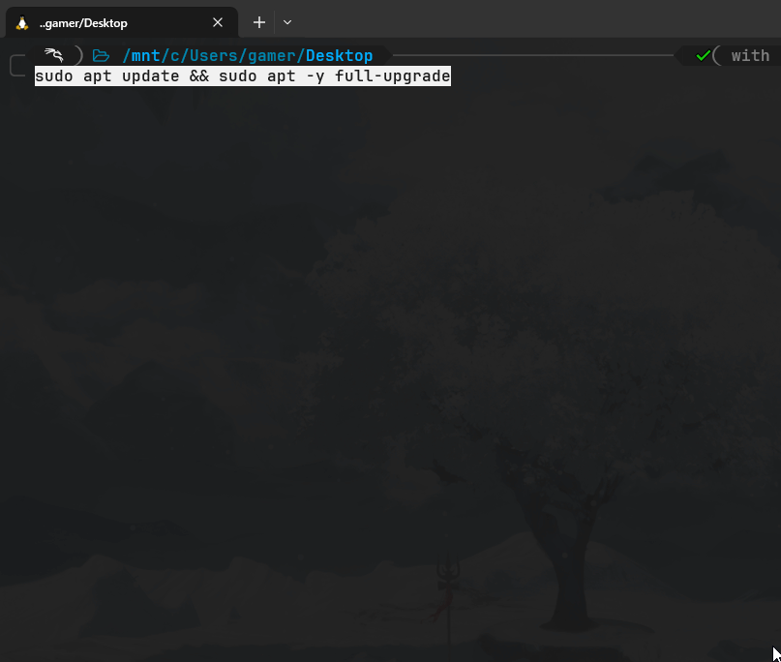This screenshot has height=662, width=781.
Task: Select the "..gamer/Desktop" tab
Action: 116,22
